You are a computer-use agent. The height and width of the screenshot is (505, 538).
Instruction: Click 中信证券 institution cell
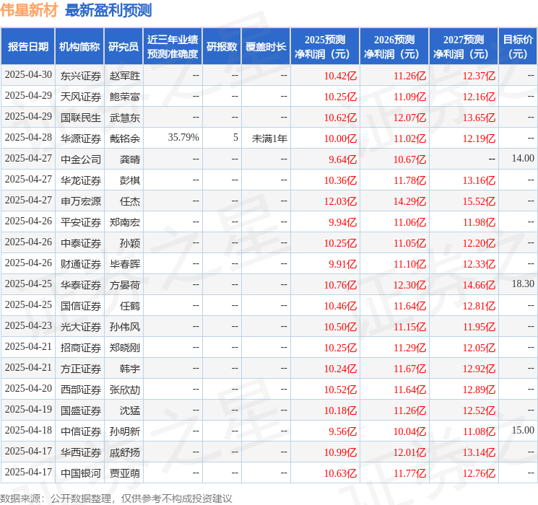[x=81, y=431]
